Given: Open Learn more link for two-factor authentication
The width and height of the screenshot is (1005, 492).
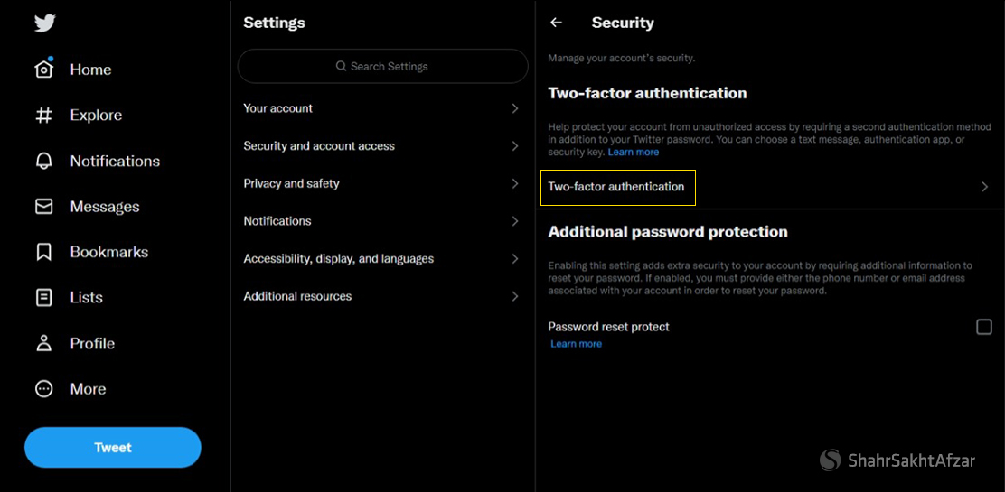Looking at the screenshot, I should 633,153.
